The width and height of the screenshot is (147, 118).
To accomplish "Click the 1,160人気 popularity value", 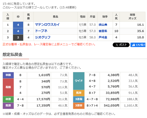I will pos(131,106).
